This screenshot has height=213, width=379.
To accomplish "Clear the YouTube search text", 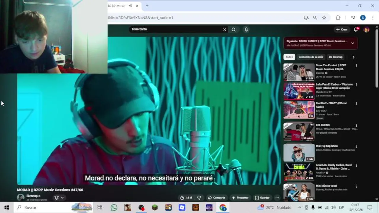I will point(224,29).
